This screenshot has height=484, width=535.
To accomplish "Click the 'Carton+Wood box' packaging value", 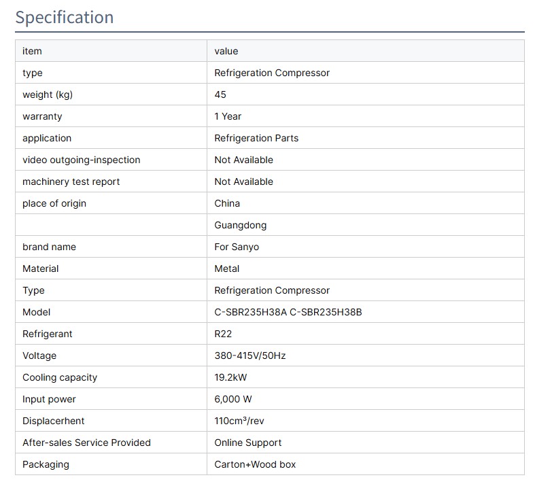I will tap(255, 464).
